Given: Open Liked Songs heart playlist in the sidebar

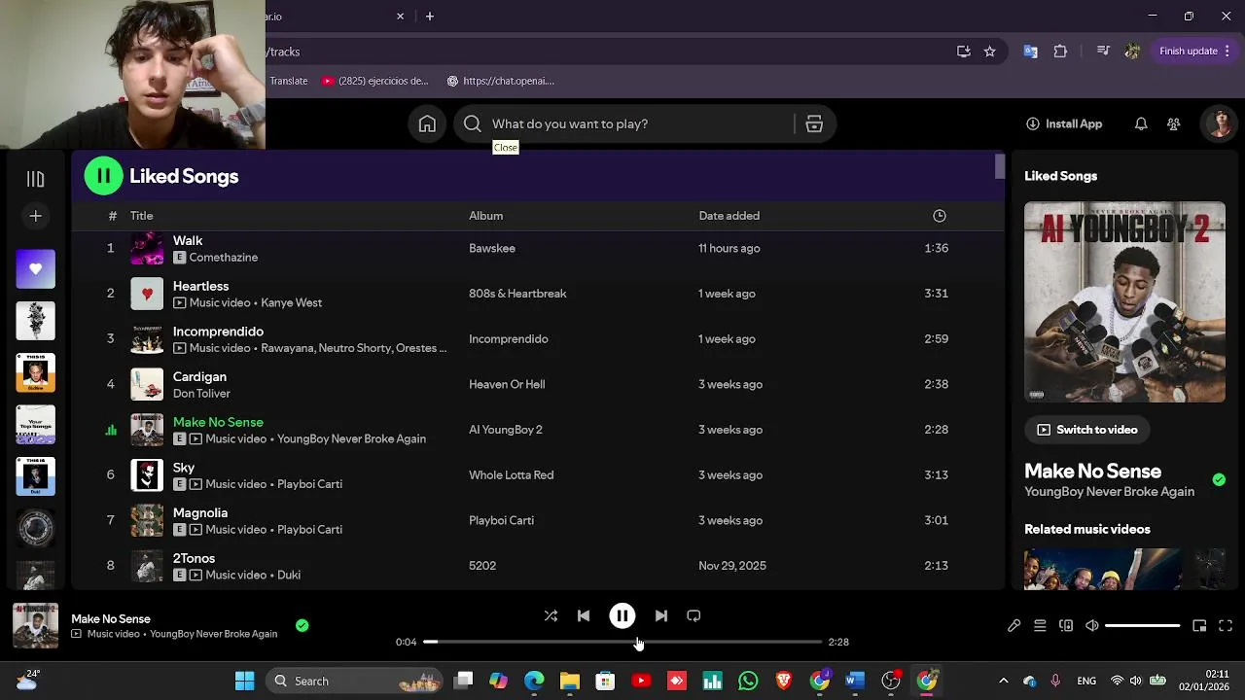Looking at the screenshot, I should (x=35, y=269).
